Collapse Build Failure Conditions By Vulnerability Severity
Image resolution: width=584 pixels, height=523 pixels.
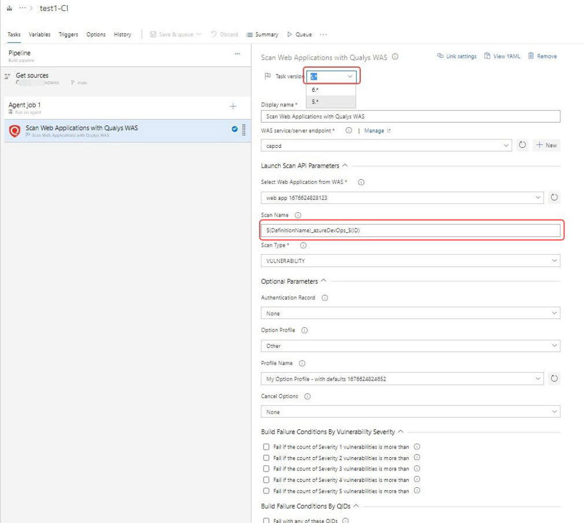[x=401, y=432]
